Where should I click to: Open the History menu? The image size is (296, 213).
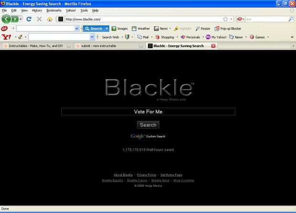point(37,10)
